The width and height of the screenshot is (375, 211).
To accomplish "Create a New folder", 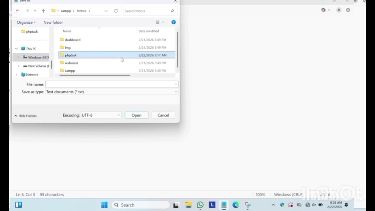I will [x=53, y=22].
